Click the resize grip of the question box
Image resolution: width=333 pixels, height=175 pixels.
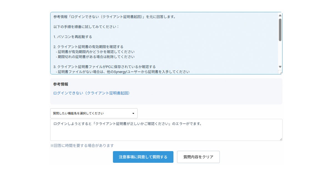[281, 139]
